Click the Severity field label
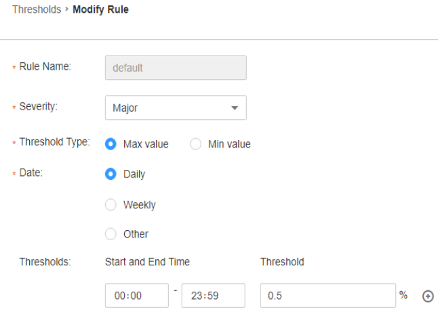Viewport: 438px width, 314px height. tap(38, 106)
